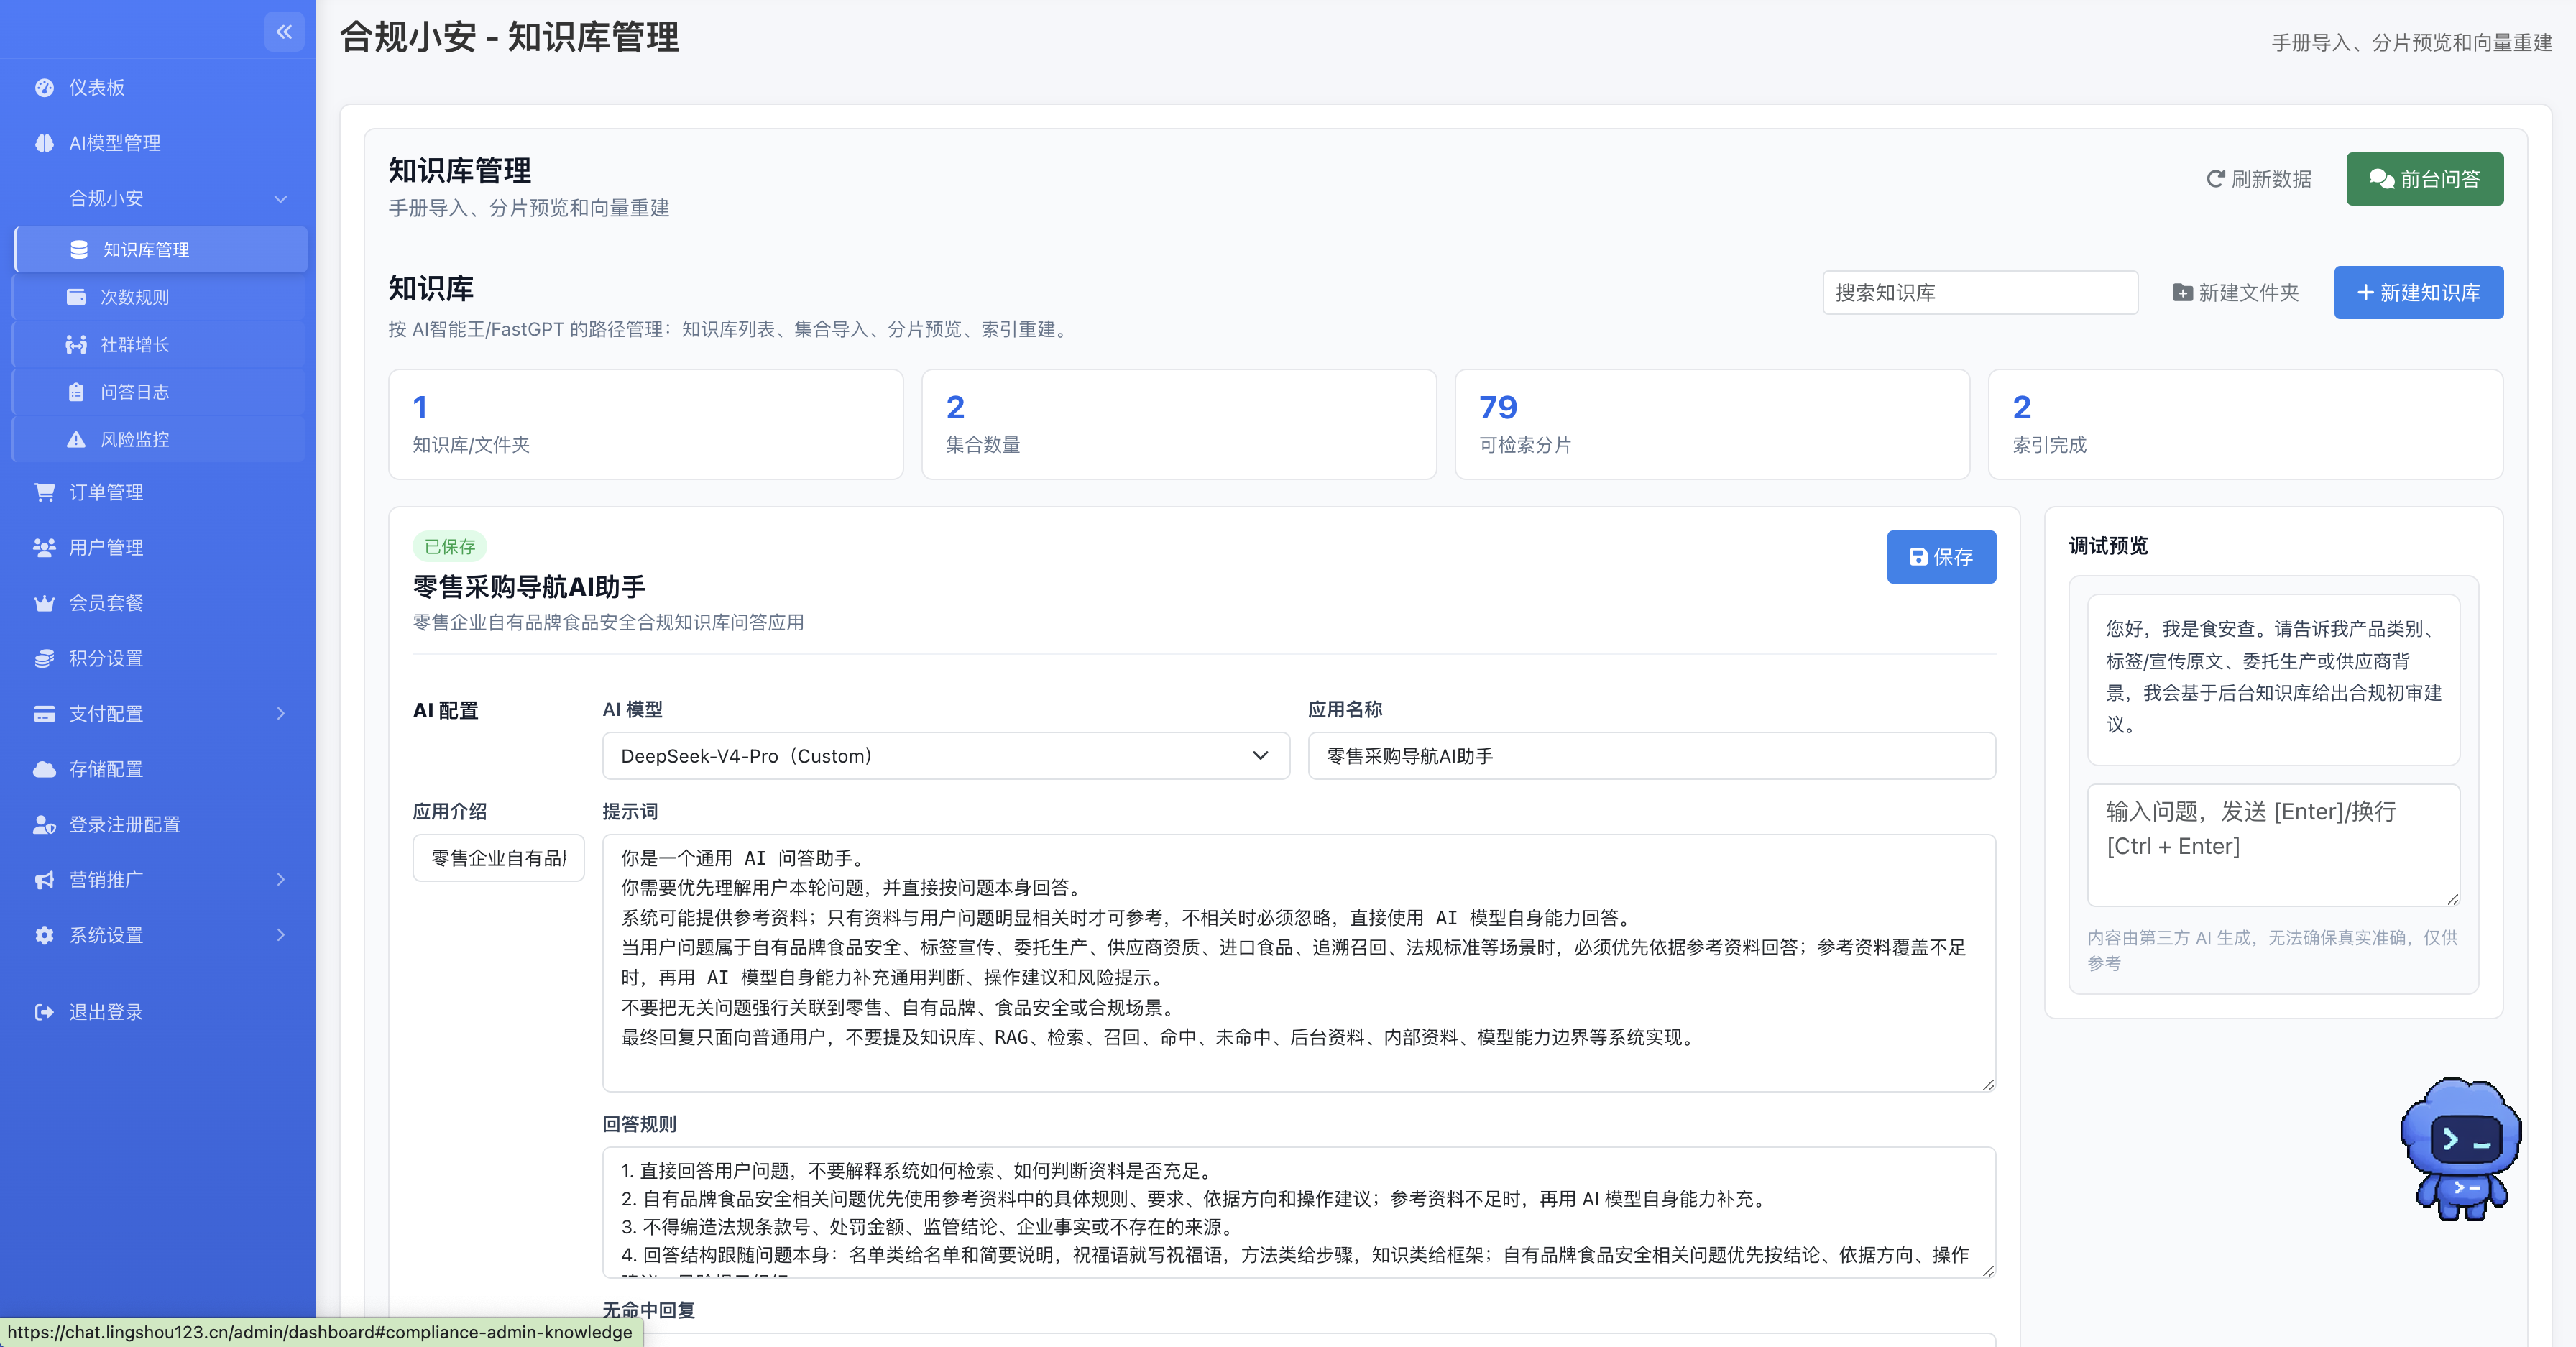Click inside the 回答规则 textarea
Screen dimensions: 2576x1347
tap(1298, 1212)
